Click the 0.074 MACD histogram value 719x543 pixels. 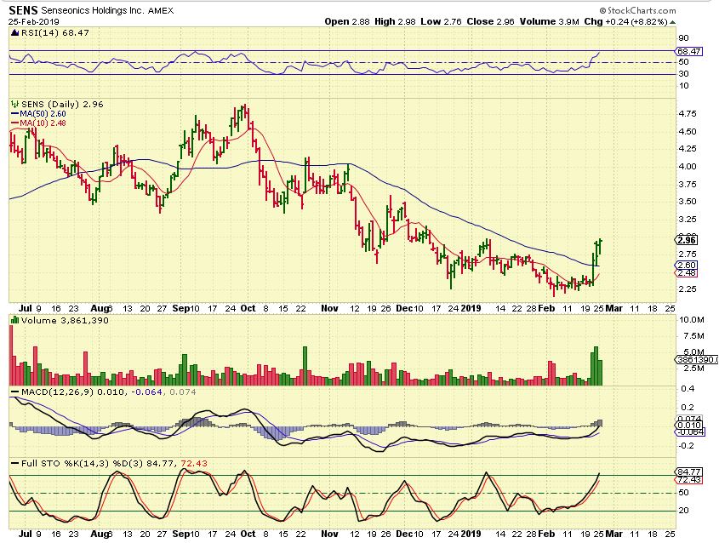click(182, 392)
